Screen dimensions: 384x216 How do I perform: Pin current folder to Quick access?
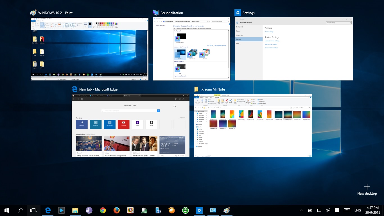point(197,102)
